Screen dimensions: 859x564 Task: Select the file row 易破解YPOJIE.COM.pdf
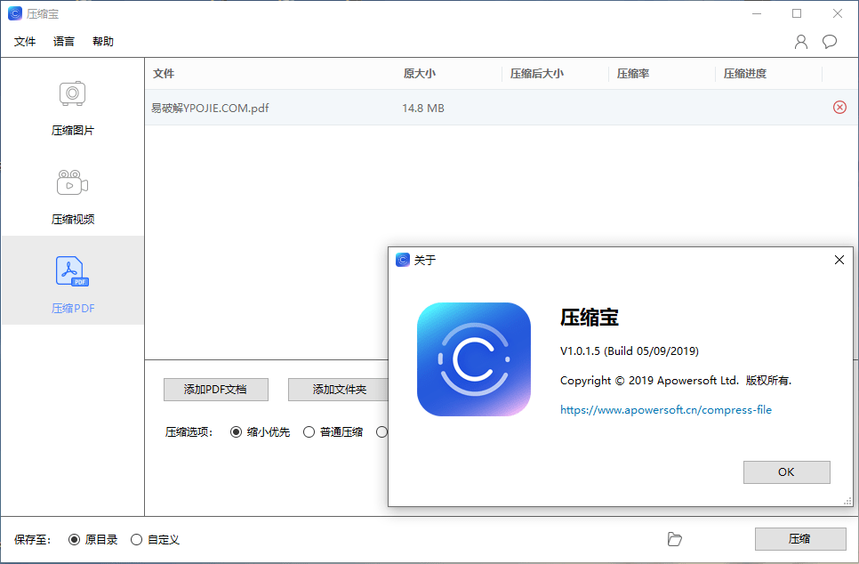tap(502, 108)
